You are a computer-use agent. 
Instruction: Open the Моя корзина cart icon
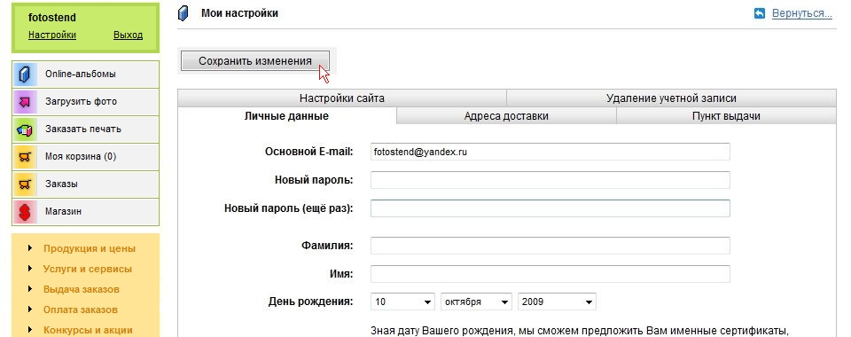25,157
